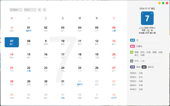Viewport: 170px width, 106px height.
Task: Click the Sunday 日 column header
Action: pyautogui.click(x=12, y=18)
